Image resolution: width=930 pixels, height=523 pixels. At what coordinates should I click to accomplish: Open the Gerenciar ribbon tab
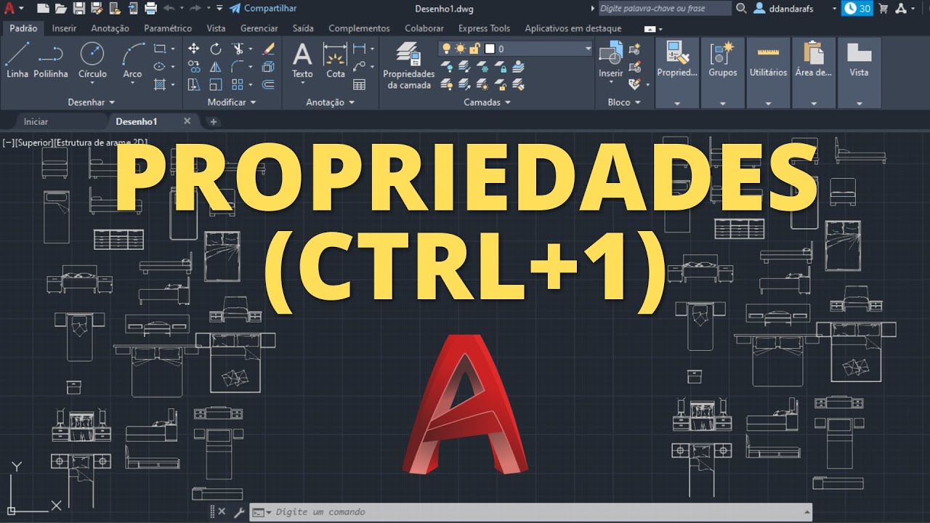pos(259,28)
